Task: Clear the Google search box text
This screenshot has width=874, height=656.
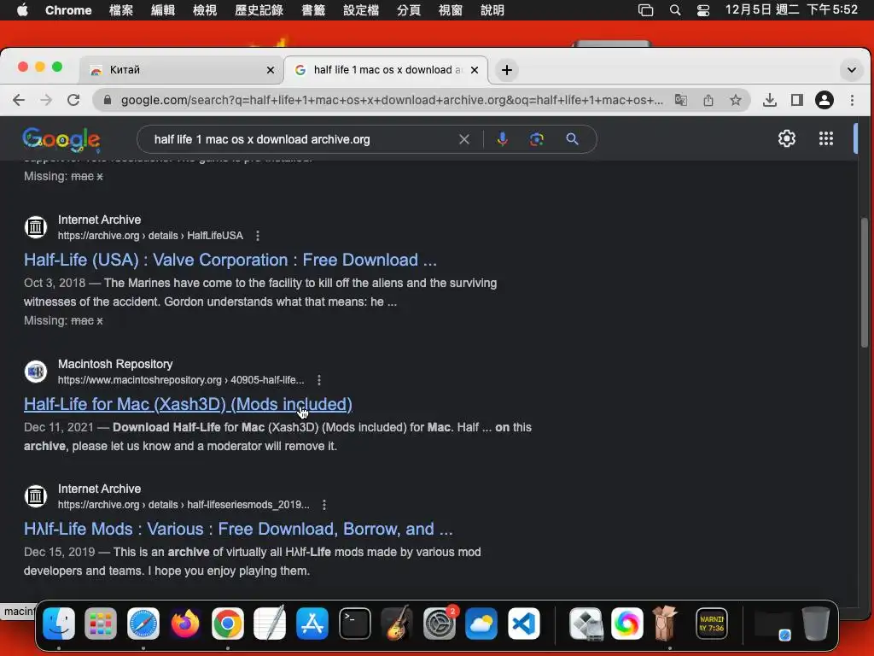Action: [463, 139]
